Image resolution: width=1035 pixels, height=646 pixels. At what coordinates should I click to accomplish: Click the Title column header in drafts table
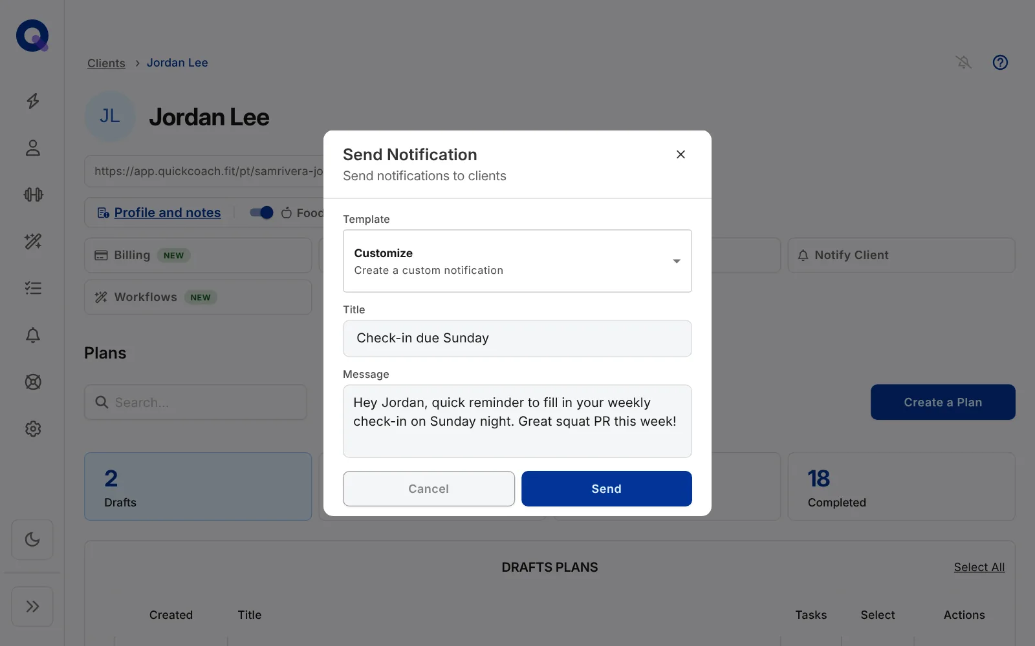tap(250, 615)
